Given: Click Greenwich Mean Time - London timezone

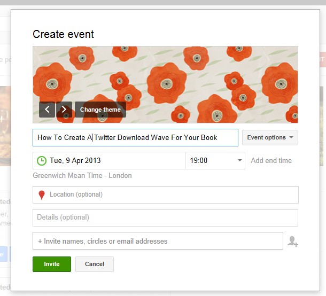Looking at the screenshot, I should tap(82, 176).
